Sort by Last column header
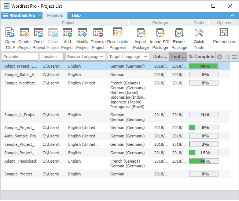This screenshot has width=239, height=201. [x=178, y=57]
